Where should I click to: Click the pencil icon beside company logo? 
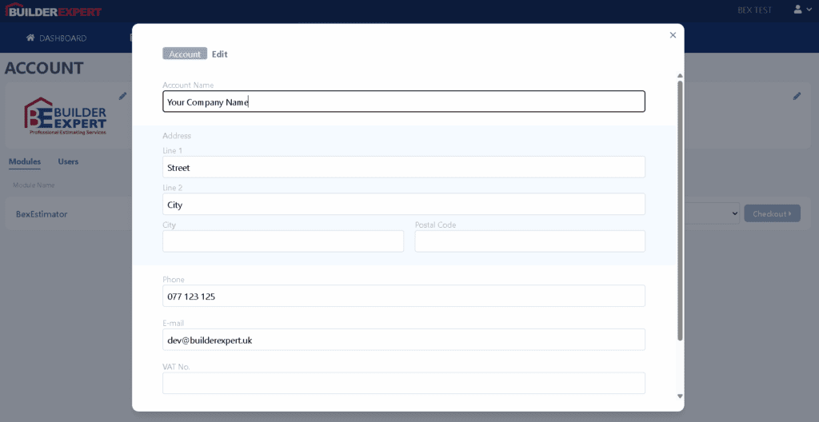click(x=122, y=96)
